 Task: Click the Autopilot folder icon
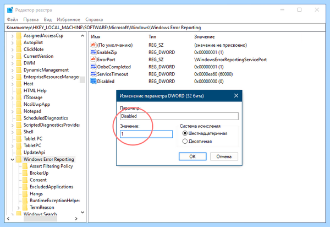[19, 42]
